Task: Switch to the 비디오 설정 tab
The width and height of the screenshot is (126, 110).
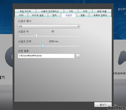Action: (38, 15)
